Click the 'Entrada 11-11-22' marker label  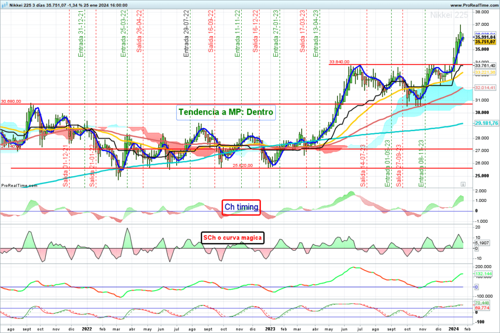click(238, 34)
